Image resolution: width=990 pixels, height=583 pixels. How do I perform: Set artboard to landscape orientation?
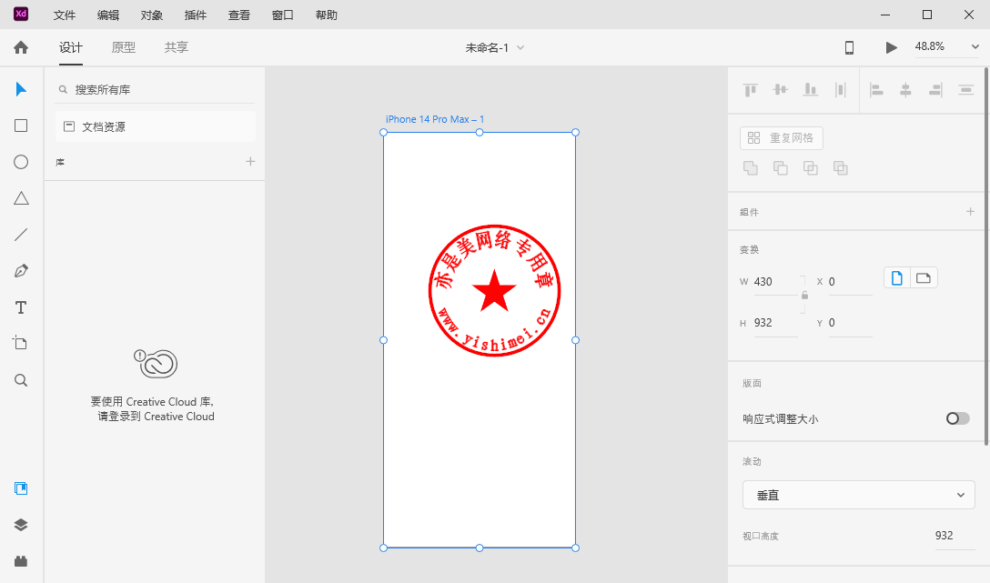924,277
